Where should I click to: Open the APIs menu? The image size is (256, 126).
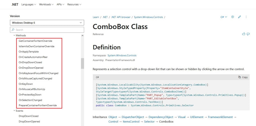[60, 4]
